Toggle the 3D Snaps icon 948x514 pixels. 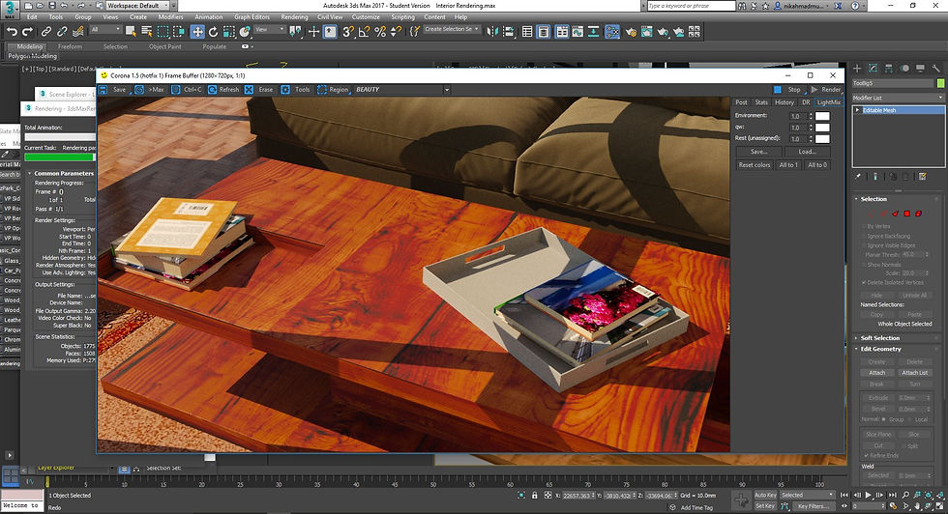(347, 32)
